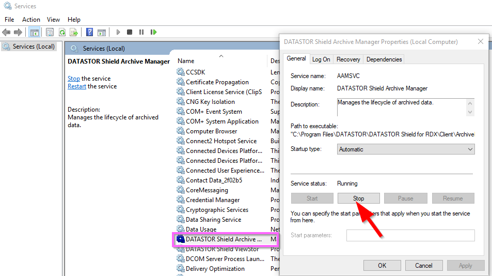Click the Show/Hide Action Pane icon

(102, 32)
